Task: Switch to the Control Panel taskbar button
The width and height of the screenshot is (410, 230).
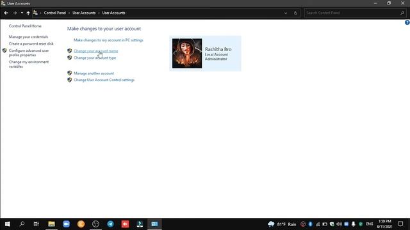Action: point(154,224)
